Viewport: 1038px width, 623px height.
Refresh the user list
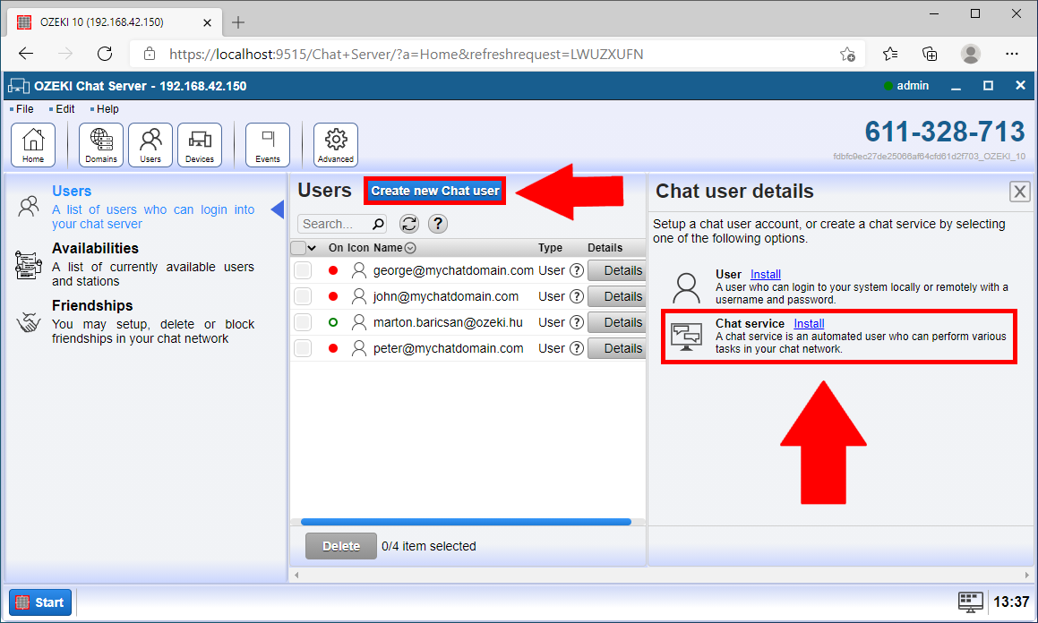click(409, 224)
